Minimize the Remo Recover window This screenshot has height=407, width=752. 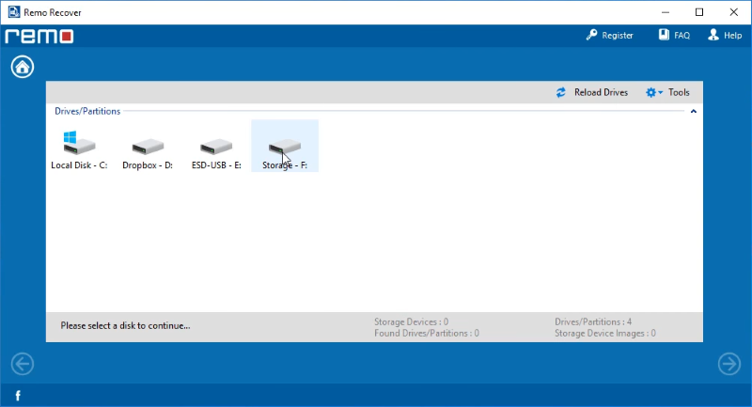[x=666, y=12]
